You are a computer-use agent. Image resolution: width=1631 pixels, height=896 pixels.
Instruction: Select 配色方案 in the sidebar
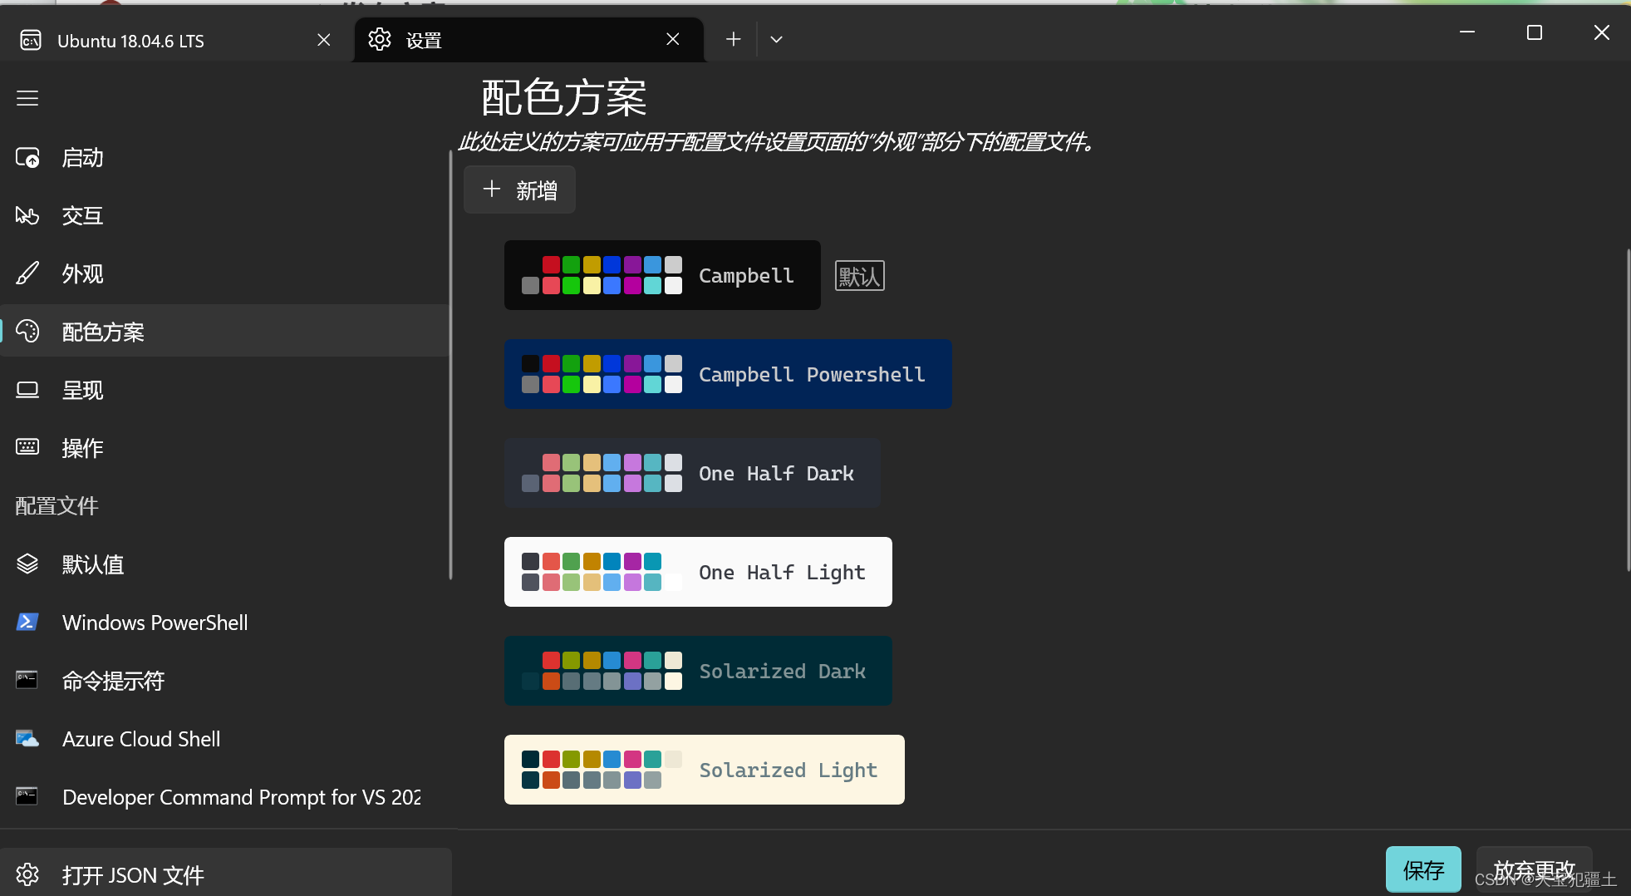[225, 332]
